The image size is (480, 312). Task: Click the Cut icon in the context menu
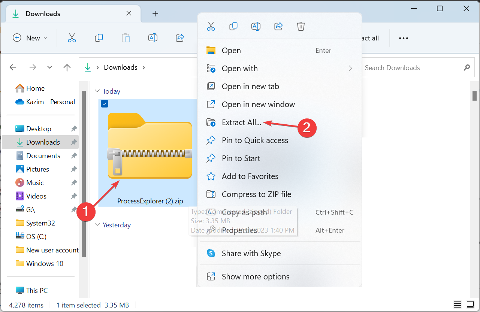point(211,26)
